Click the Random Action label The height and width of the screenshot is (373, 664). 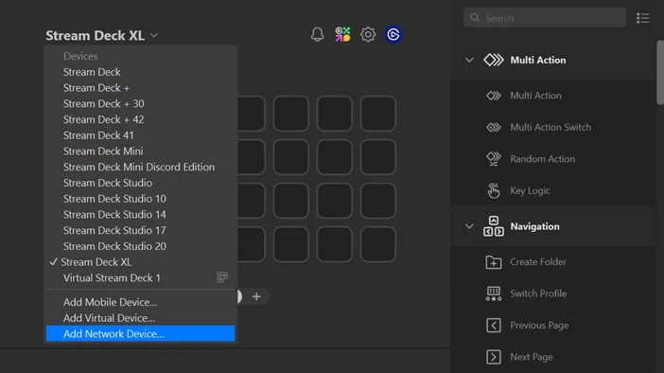tap(543, 159)
